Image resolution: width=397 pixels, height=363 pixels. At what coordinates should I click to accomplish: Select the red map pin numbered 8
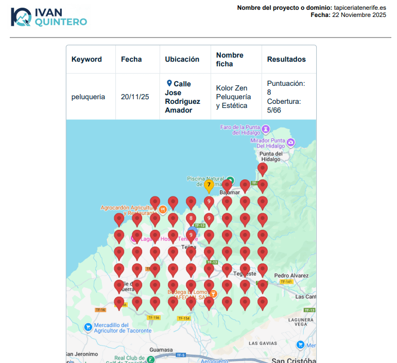click(x=191, y=219)
